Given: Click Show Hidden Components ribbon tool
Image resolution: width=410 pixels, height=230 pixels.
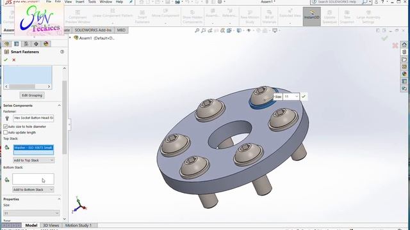Looking at the screenshot, I should pos(192,17).
